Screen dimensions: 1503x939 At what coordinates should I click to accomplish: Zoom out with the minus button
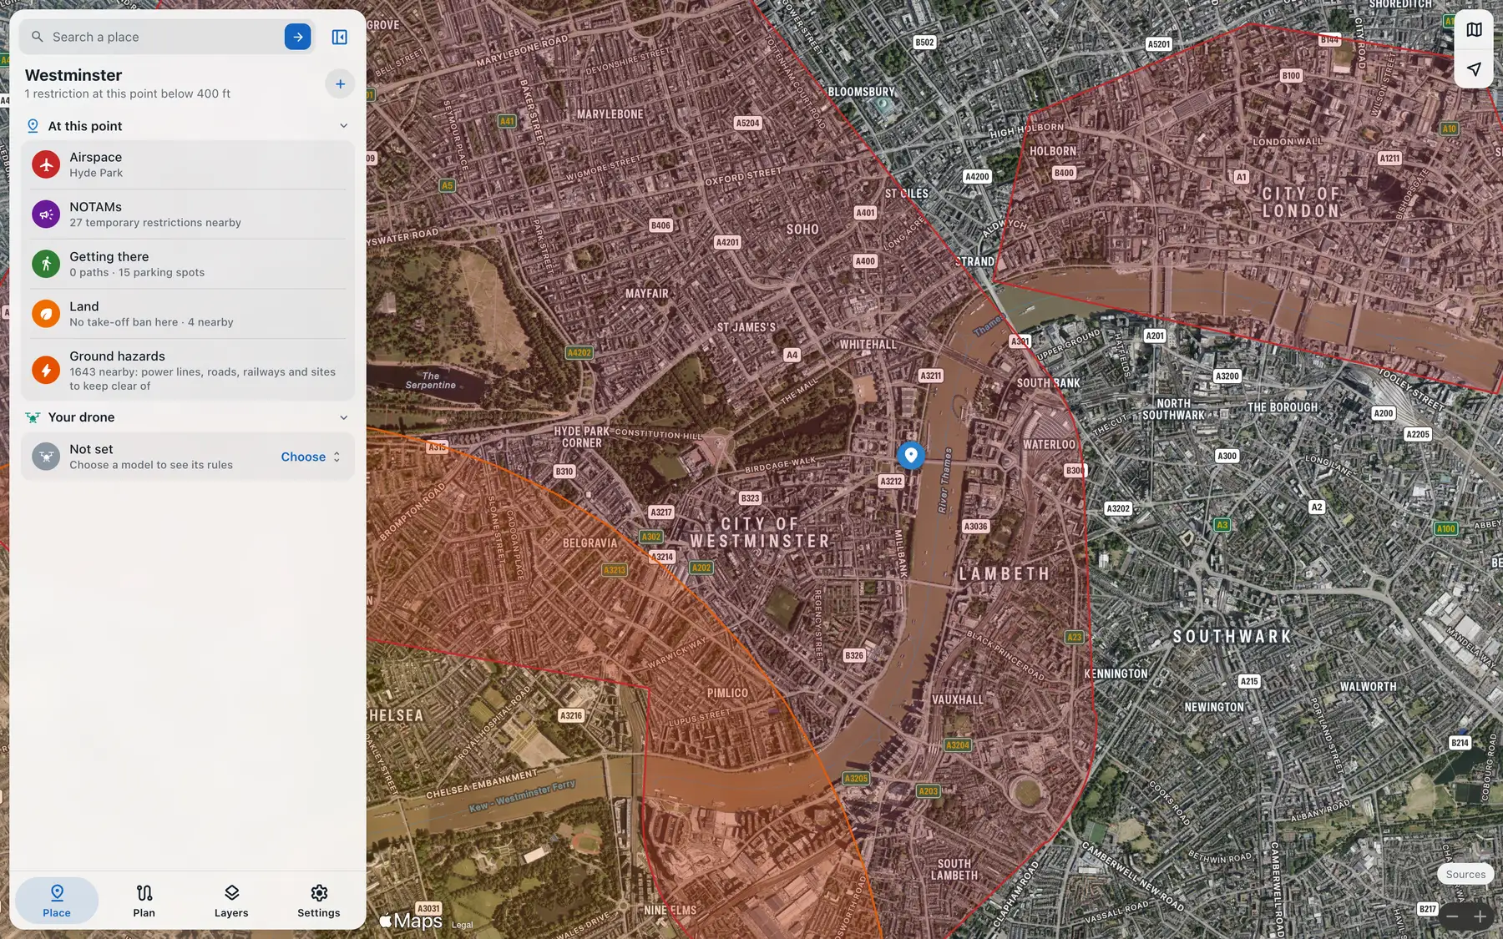(x=1452, y=916)
